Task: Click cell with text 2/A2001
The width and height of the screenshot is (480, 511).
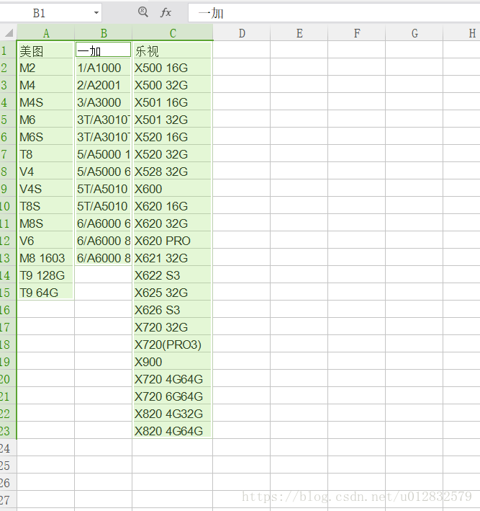Action: (x=104, y=85)
